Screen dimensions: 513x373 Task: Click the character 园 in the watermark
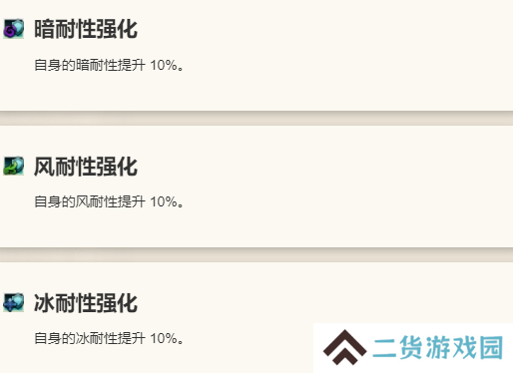click(491, 347)
